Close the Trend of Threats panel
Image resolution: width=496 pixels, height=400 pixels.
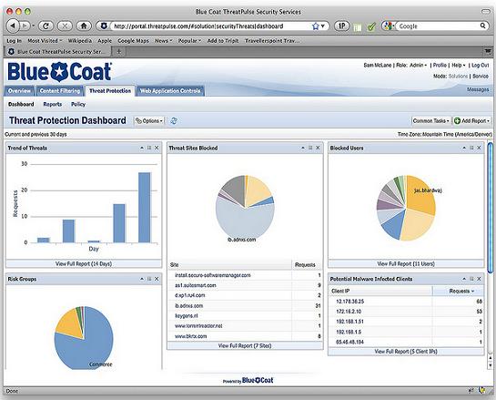coord(157,148)
